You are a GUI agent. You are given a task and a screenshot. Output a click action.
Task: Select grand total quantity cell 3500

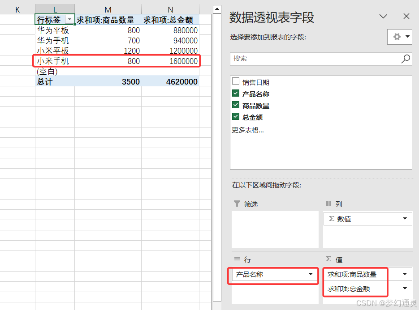coord(108,81)
